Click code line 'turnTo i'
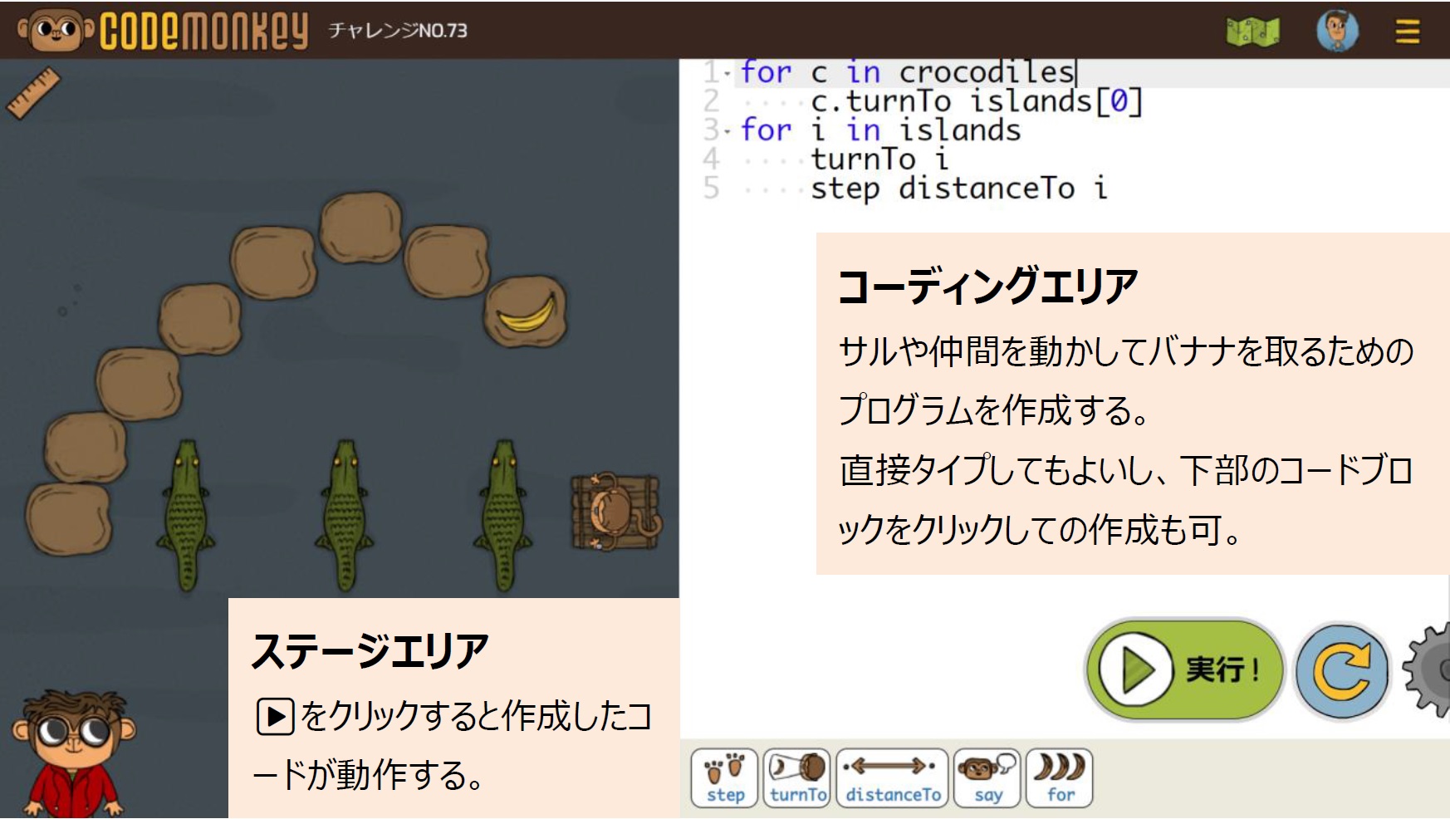 pyautogui.click(x=879, y=159)
